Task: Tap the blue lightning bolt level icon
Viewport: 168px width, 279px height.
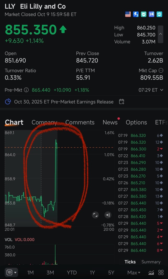Action: pos(136,14)
